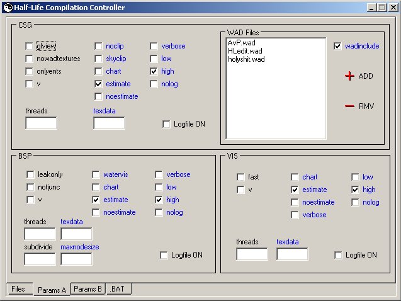Enable the fast option in VIS
Image resolution: width=401 pixels, height=301 pixels.
(240, 177)
